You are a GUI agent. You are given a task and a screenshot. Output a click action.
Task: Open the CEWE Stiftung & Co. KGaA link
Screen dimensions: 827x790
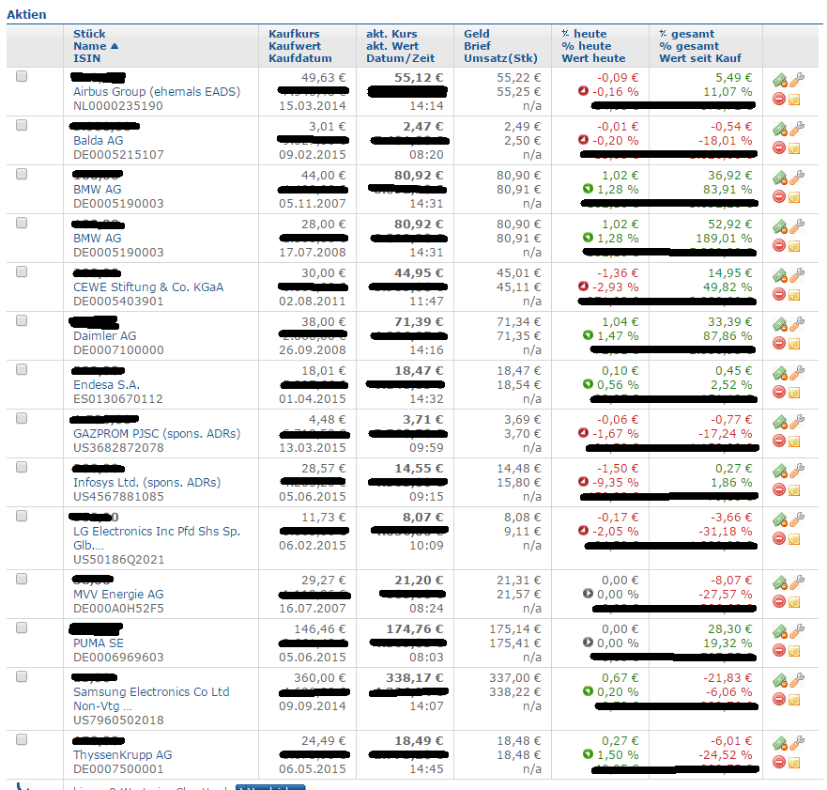(148, 287)
